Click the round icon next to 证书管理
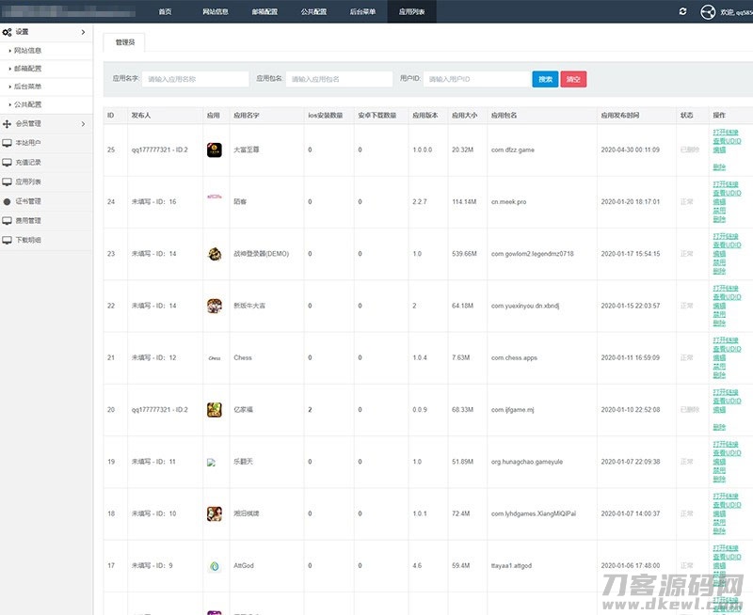The image size is (753, 615). pos(8,201)
